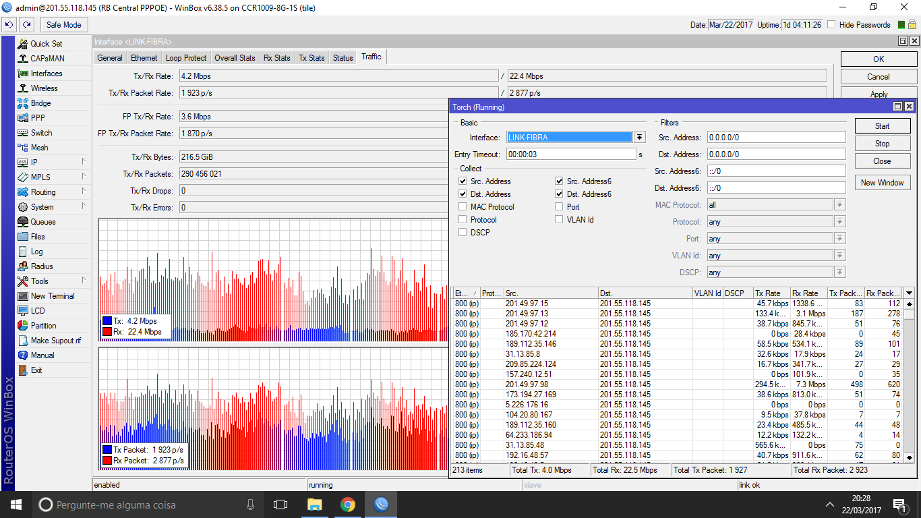
Task: Click the Redo arrow icon in toolbar
Action: (x=27, y=25)
